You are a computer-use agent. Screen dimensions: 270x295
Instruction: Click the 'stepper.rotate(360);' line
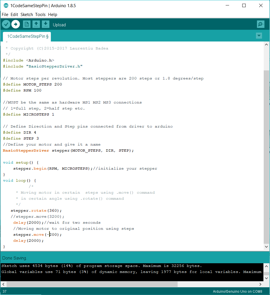point(36,211)
